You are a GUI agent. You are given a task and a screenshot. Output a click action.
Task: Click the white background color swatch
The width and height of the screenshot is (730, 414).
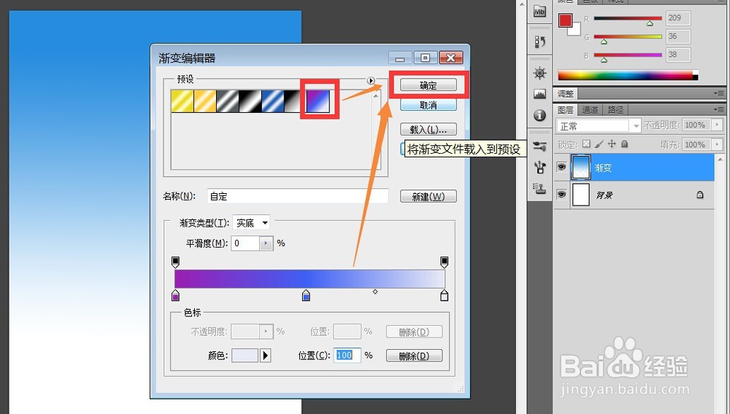coord(577,31)
